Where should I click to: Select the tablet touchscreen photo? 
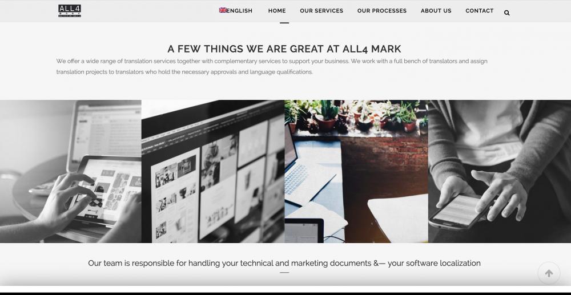point(71,171)
